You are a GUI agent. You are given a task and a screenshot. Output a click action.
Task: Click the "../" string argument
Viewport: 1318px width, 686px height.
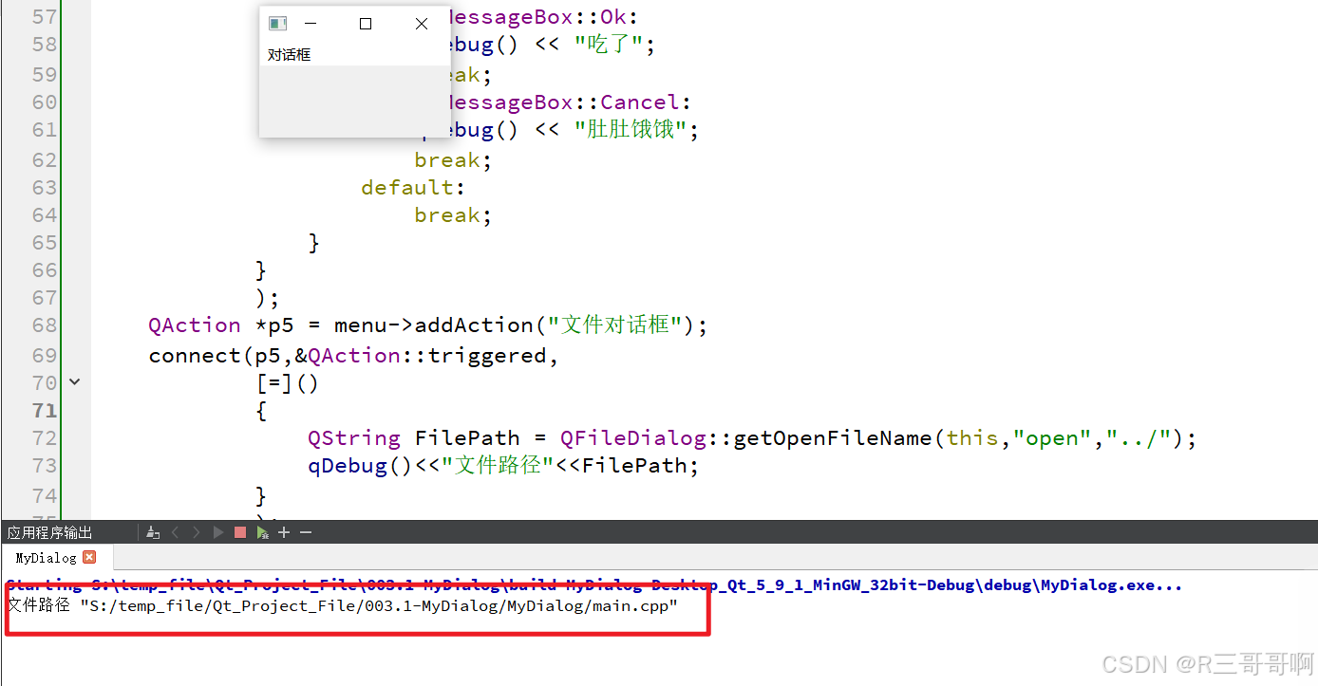[x=1139, y=438]
